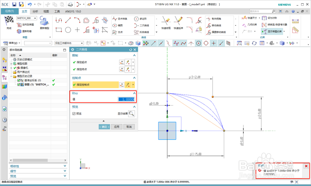Open the 指定终点 point type dropdown arrow

point(133,69)
